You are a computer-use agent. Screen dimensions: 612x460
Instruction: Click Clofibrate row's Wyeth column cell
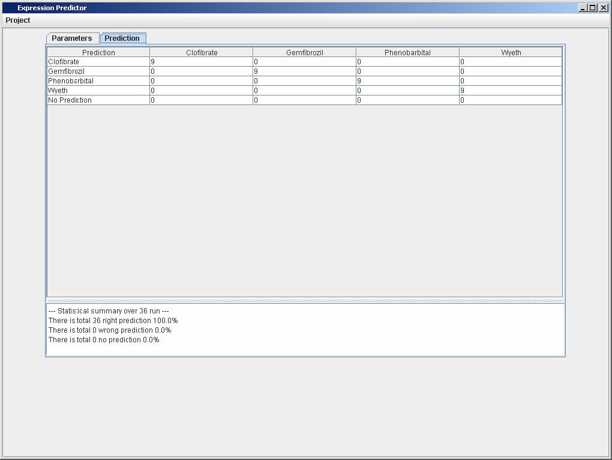511,62
